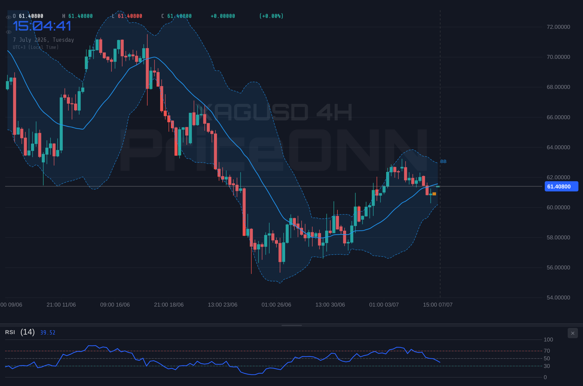
Task: Click the 09:00 16/06 time axis label
Action: 115,305
